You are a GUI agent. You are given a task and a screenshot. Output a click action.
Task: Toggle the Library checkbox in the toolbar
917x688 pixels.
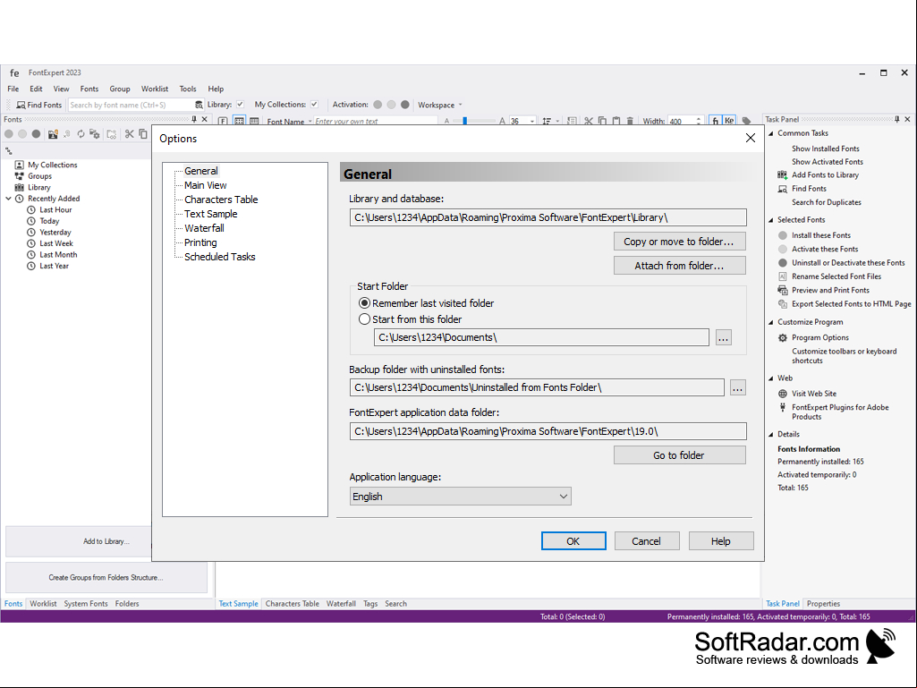(x=240, y=104)
